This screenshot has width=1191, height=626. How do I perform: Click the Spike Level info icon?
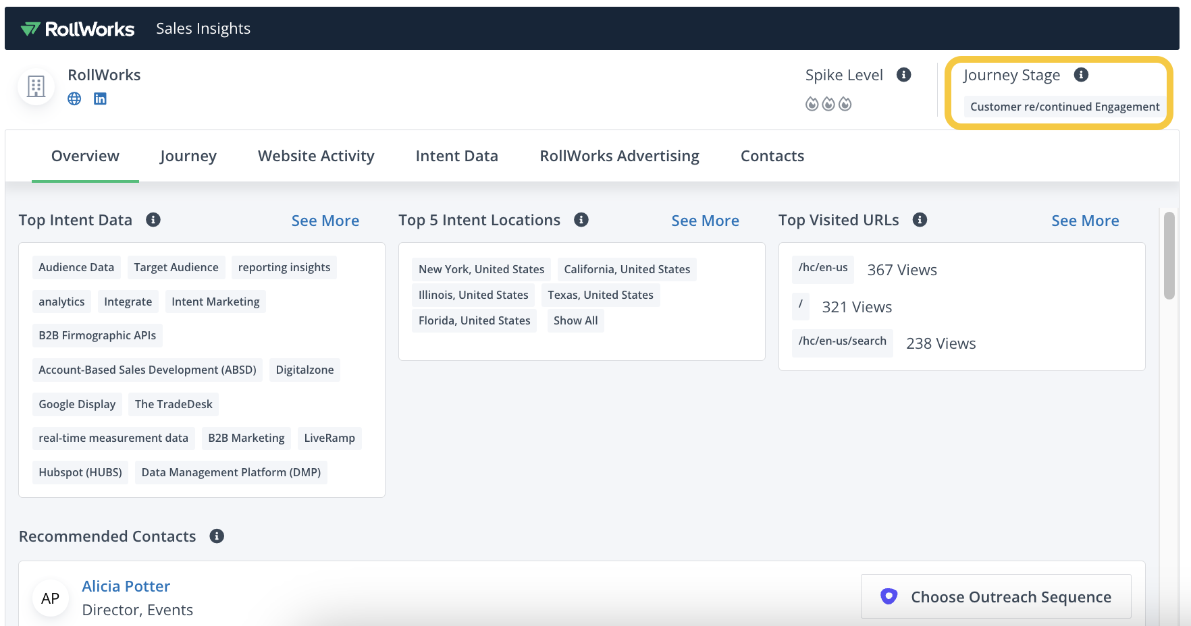coord(903,75)
